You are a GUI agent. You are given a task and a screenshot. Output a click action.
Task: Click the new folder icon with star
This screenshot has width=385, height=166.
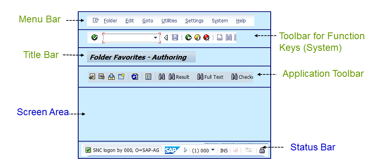pyautogui.click(x=121, y=76)
